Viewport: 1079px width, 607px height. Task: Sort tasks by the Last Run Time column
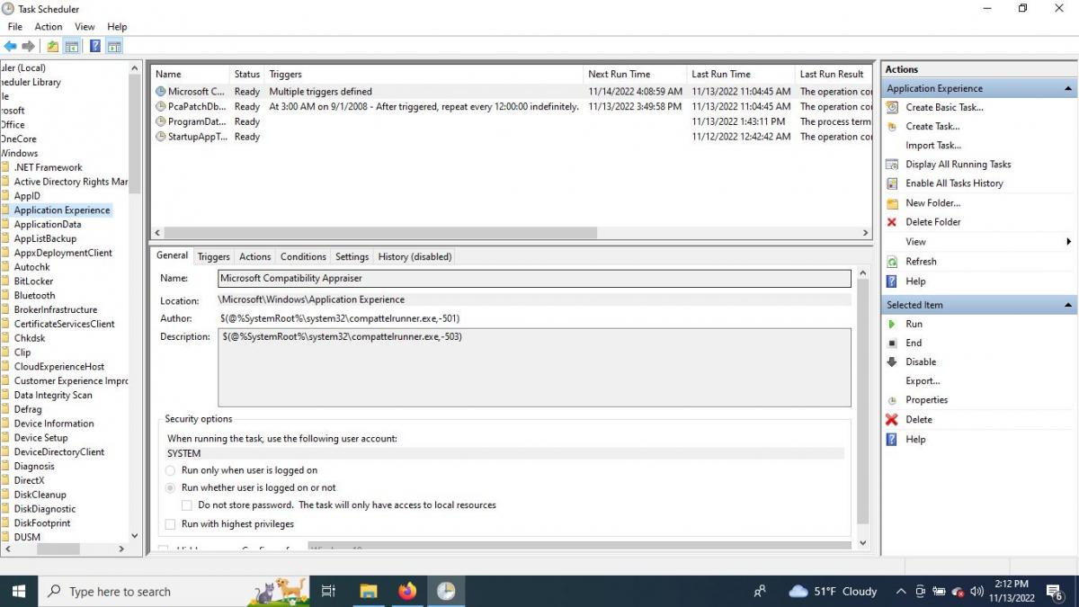point(741,74)
